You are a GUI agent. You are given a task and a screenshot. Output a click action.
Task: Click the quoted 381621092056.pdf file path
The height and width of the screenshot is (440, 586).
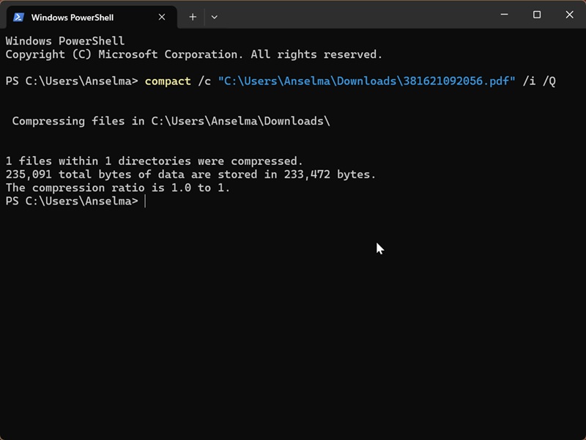click(x=367, y=81)
